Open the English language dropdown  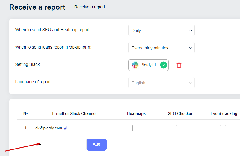tap(161, 83)
